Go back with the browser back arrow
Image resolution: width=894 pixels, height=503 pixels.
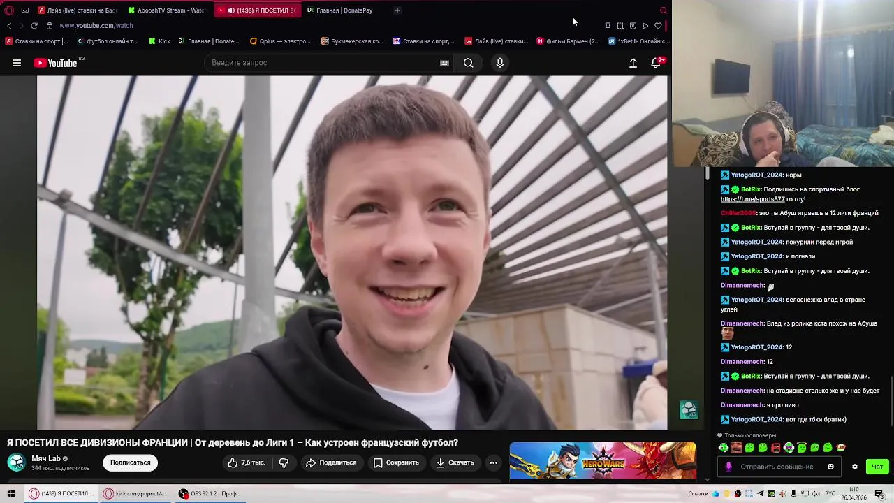click(9, 26)
